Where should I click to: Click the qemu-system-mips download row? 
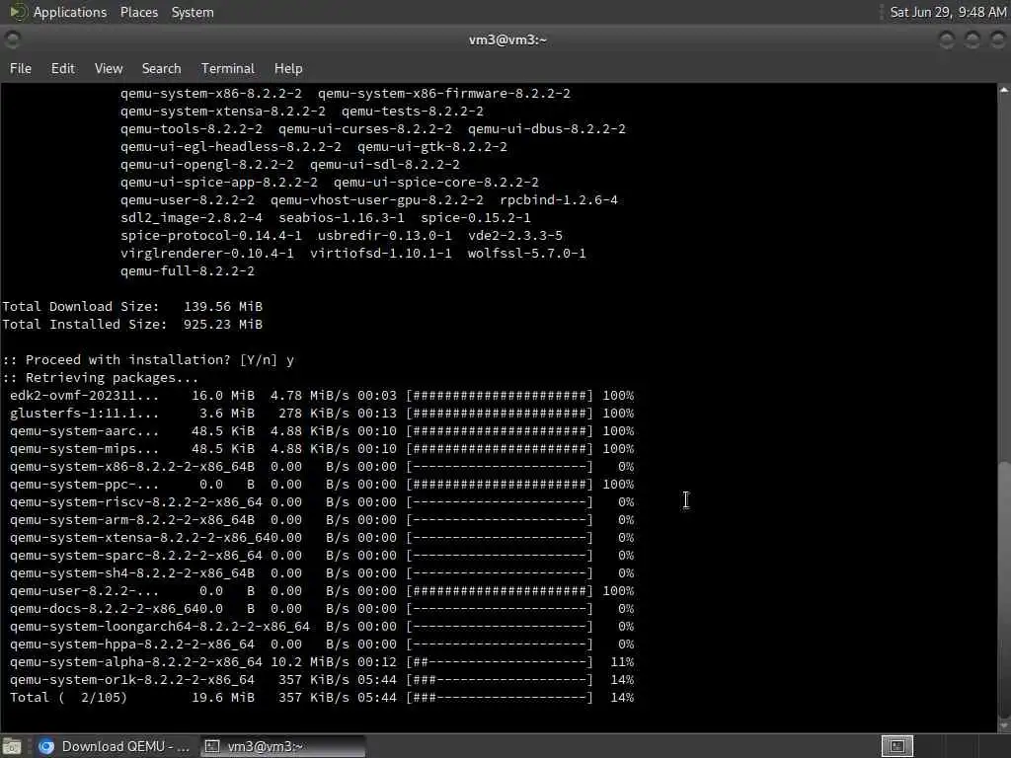pos(322,449)
